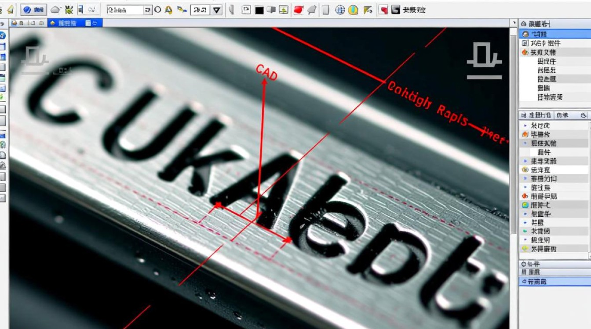Select the globe grid icon in toolbar
The width and height of the screenshot is (591, 329).
click(340, 10)
